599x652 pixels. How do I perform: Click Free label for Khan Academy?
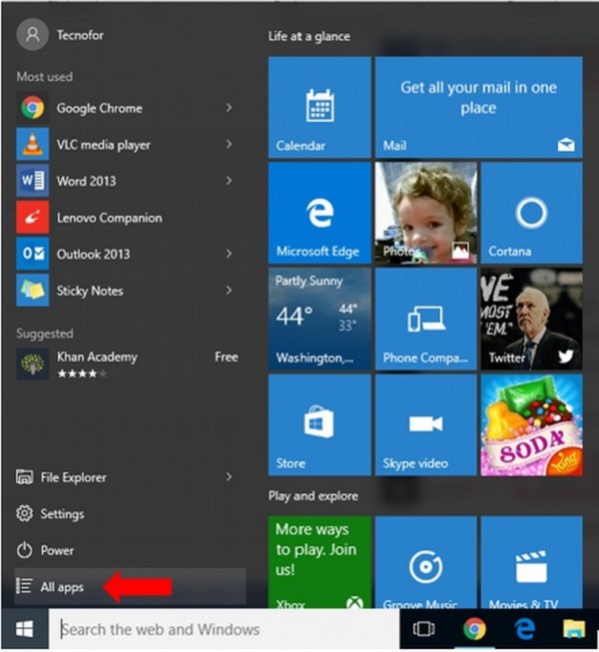227,356
